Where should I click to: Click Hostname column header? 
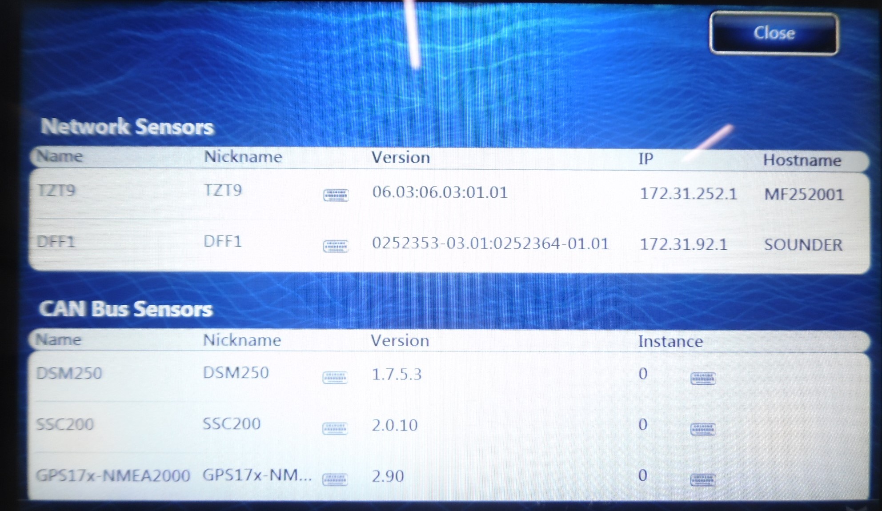(802, 160)
